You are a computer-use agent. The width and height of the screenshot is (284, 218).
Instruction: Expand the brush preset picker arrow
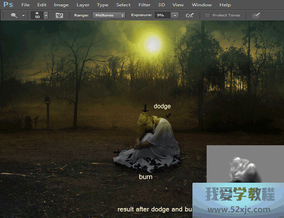pyautogui.click(x=46, y=15)
